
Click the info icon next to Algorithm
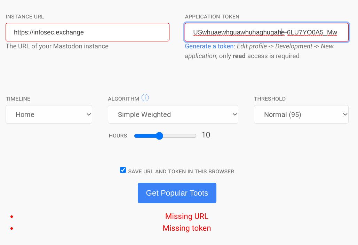coord(145,98)
